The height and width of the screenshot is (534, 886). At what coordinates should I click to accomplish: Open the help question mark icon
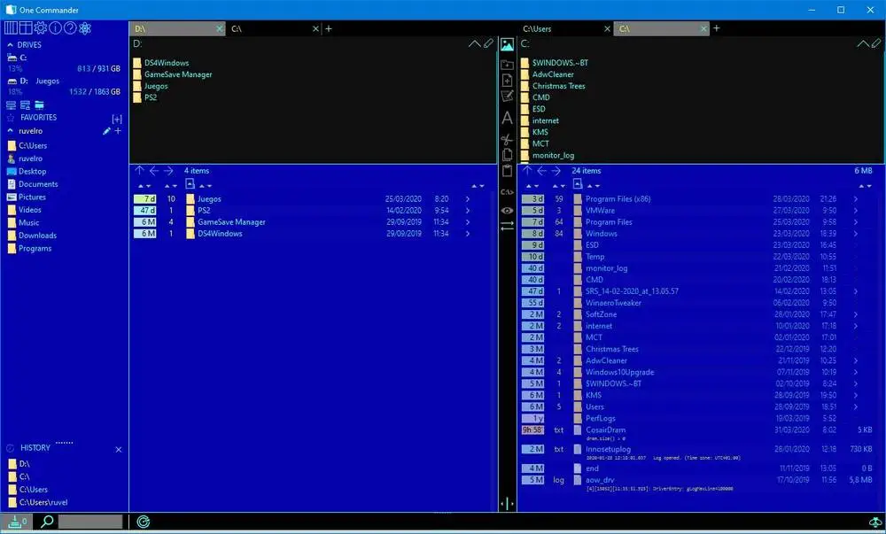tap(70, 27)
